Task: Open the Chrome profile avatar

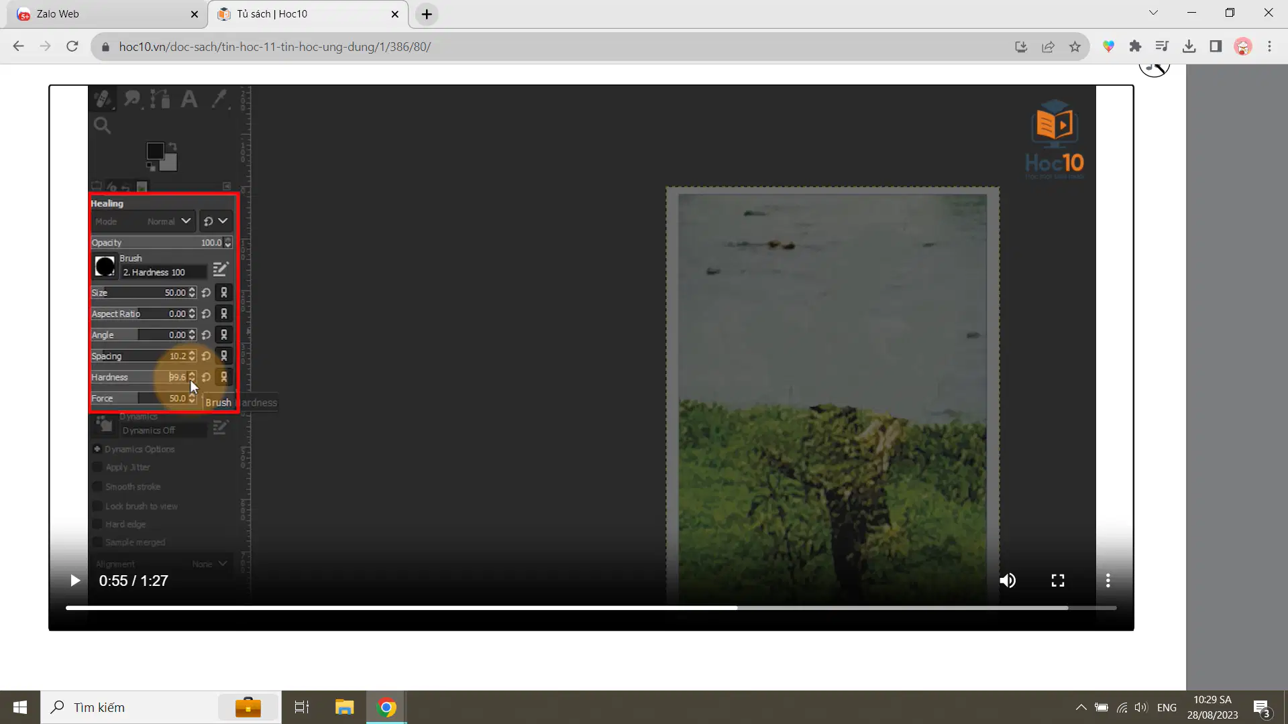Action: [x=1243, y=46]
